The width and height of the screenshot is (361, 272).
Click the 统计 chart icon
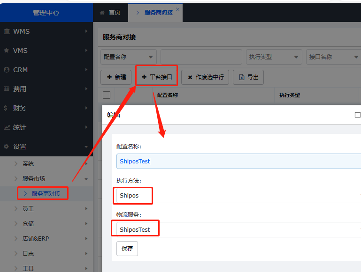[7, 127]
